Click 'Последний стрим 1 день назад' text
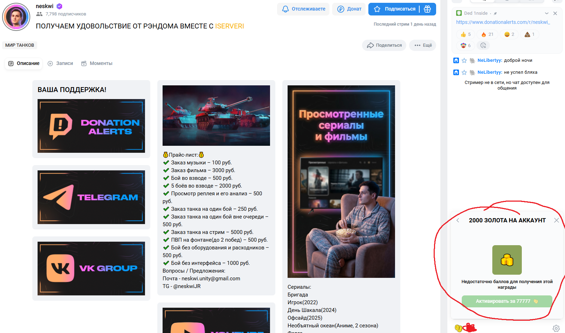The width and height of the screenshot is (565, 333). (405, 24)
